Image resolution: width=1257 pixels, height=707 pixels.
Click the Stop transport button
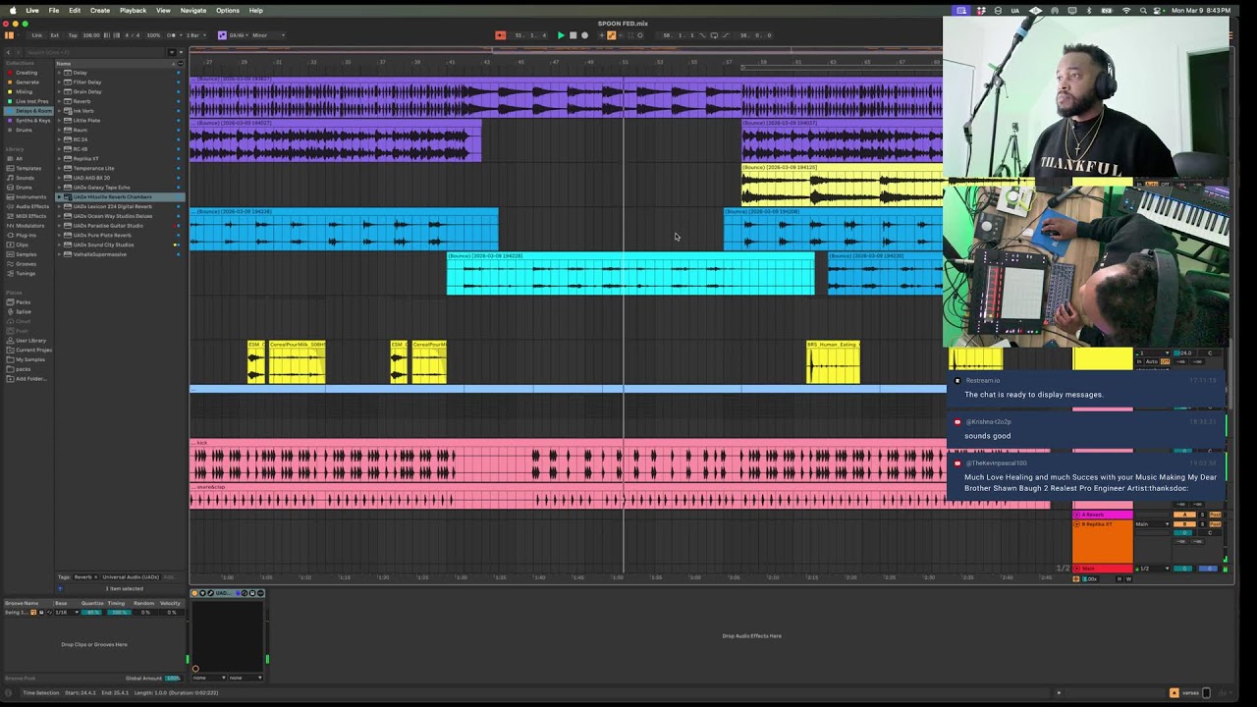click(573, 35)
